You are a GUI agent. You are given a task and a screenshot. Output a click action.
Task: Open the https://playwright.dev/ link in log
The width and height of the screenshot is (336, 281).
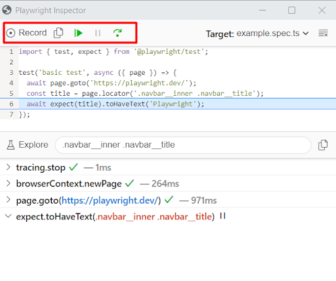pos(110,200)
